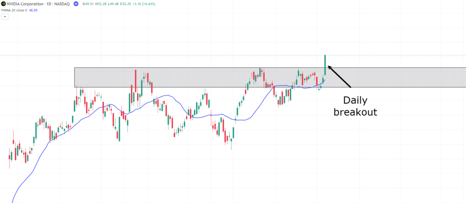Screen dimensions: 466x203
Task: Click the dotted green current price line
Action: pos(182,55)
